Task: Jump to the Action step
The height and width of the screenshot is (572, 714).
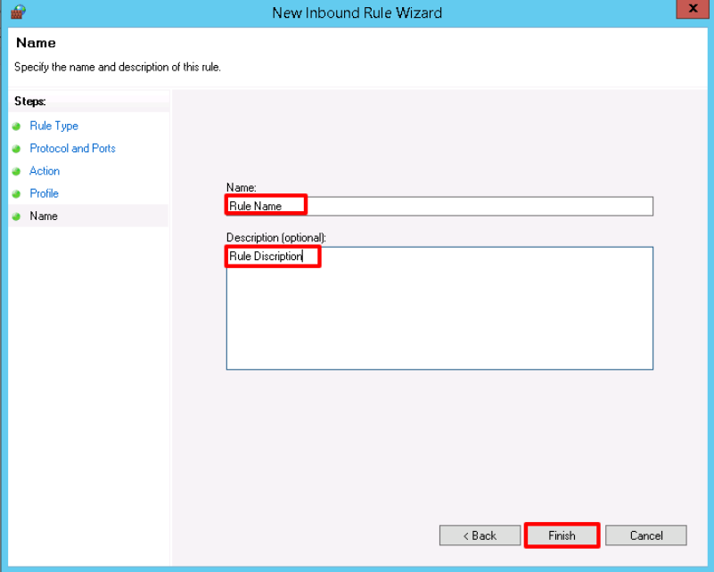Action: pos(45,171)
